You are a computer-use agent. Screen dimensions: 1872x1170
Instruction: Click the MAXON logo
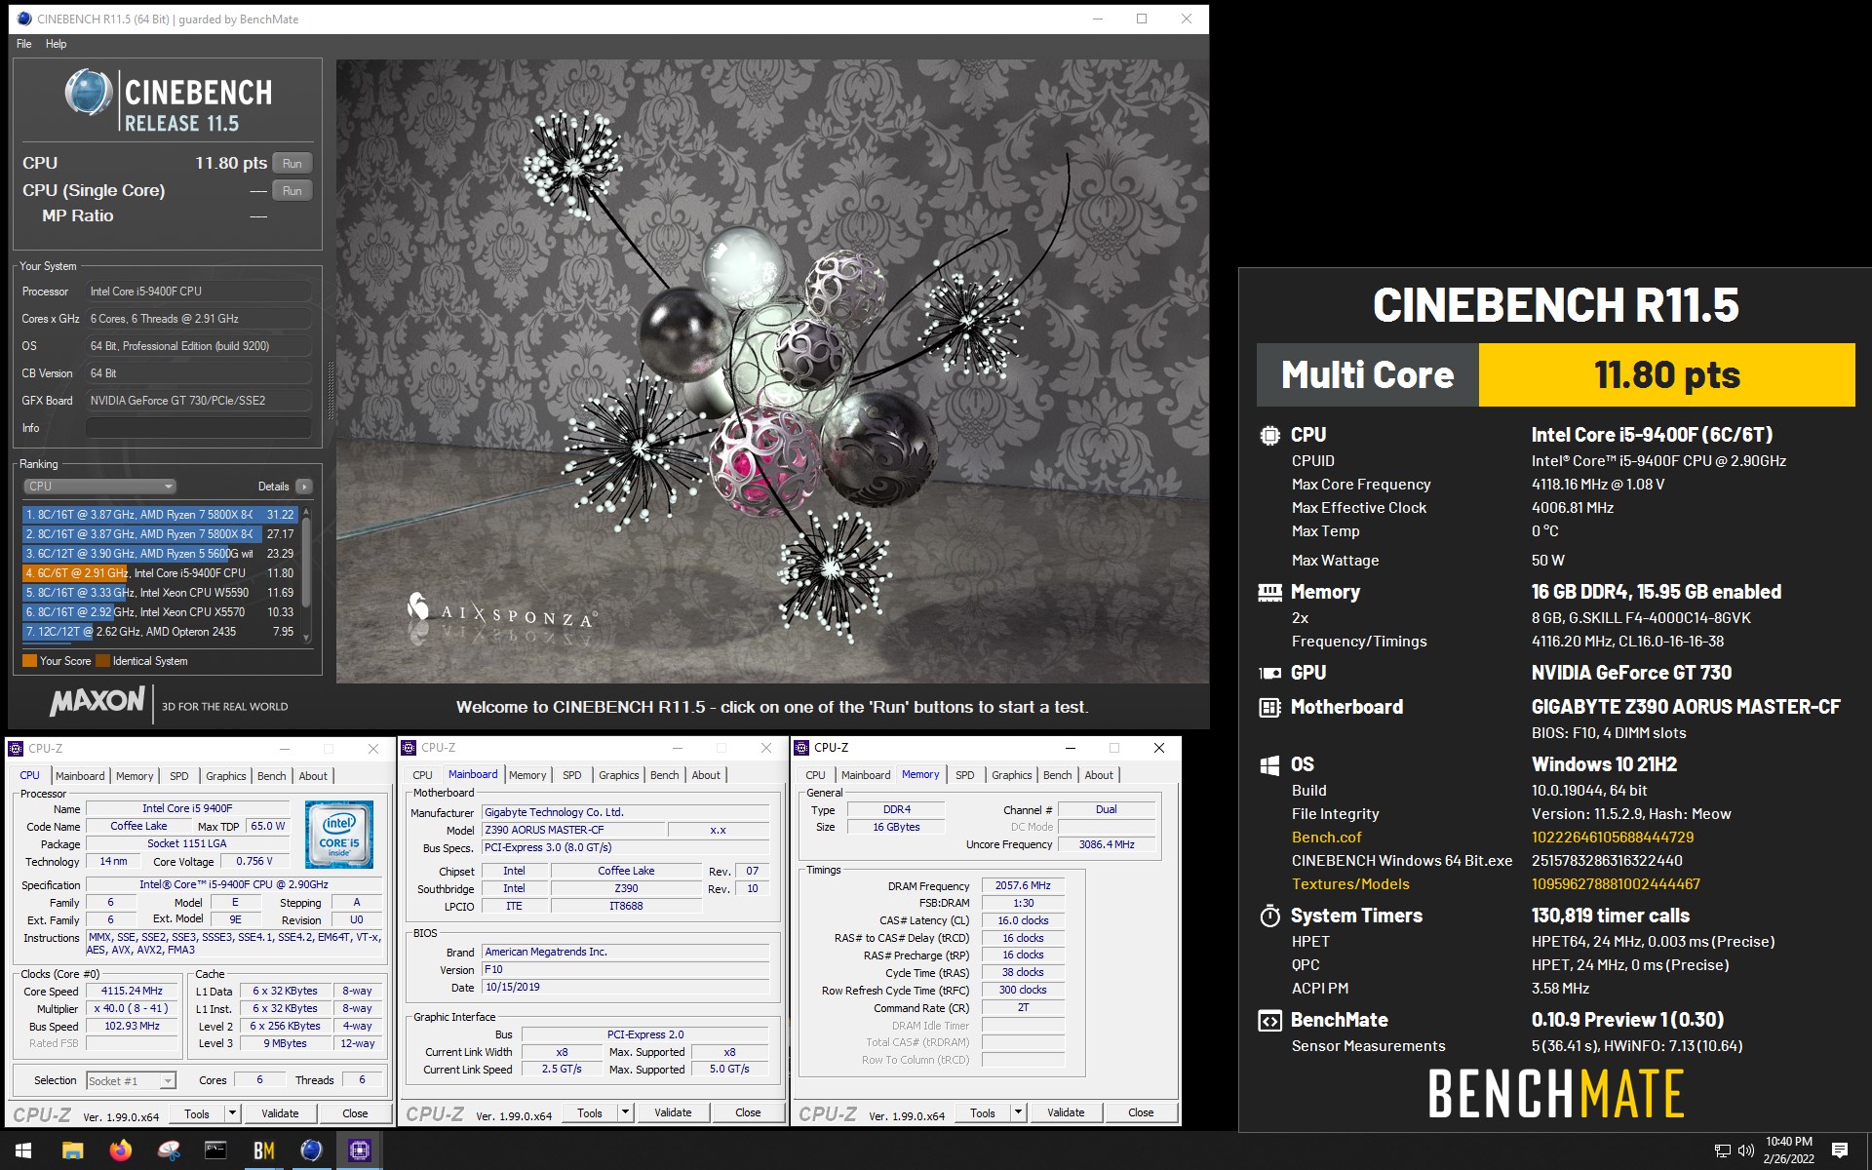click(97, 701)
